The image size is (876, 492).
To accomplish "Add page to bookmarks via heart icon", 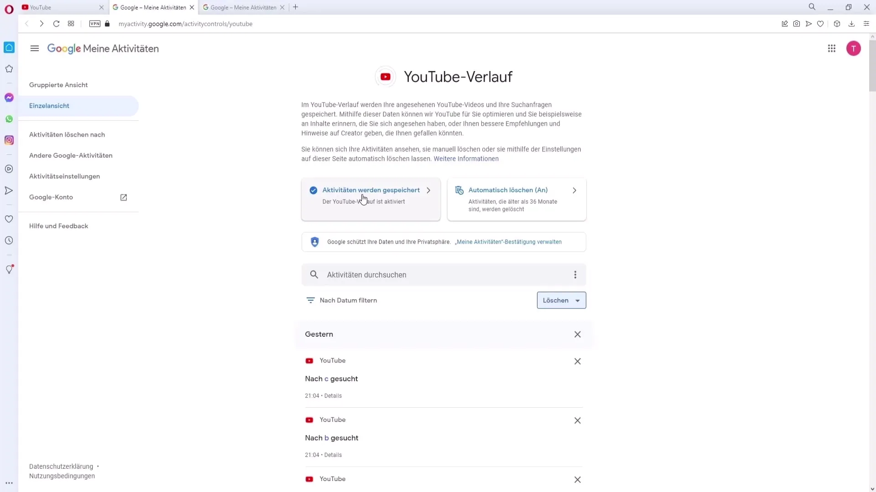I will pyautogui.click(x=820, y=24).
